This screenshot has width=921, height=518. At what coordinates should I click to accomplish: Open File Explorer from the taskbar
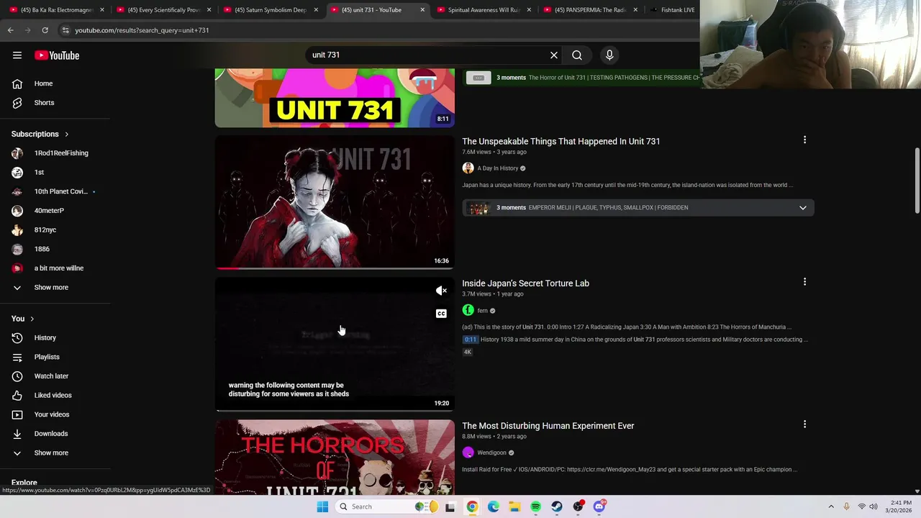(x=514, y=506)
